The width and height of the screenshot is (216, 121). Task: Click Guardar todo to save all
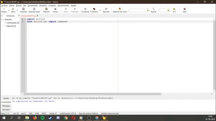34,10
